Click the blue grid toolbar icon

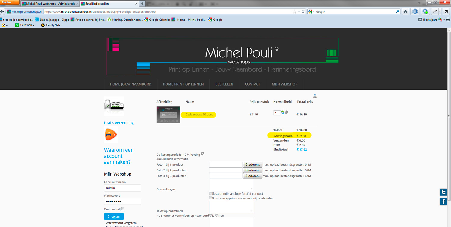[415, 11]
